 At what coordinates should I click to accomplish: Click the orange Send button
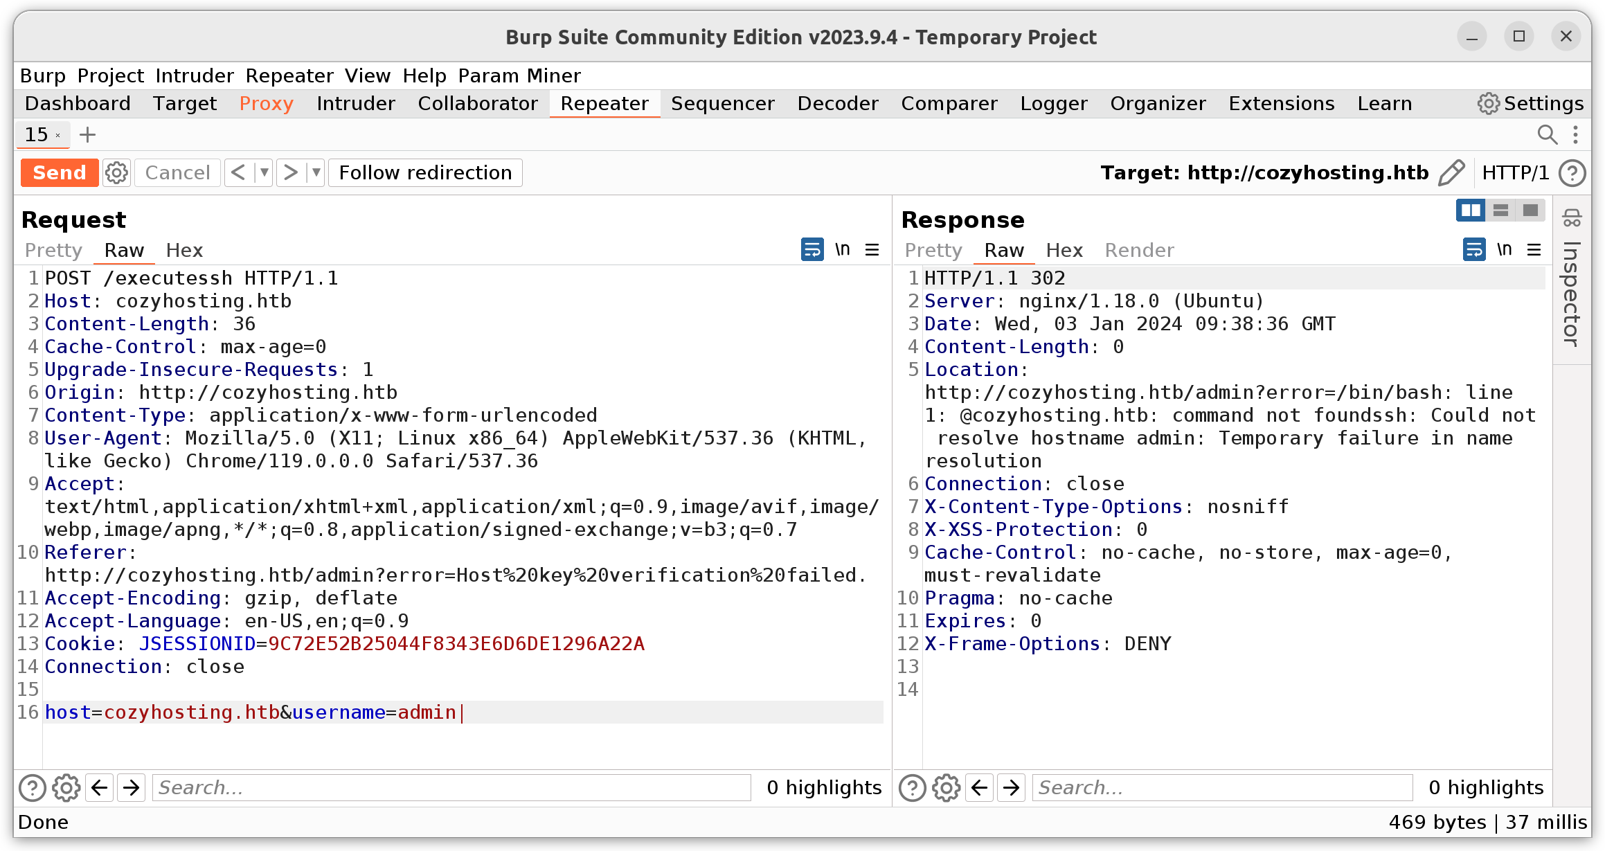click(x=60, y=172)
